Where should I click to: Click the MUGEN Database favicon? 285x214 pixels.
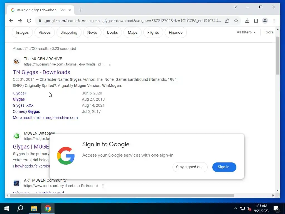click(x=16, y=136)
